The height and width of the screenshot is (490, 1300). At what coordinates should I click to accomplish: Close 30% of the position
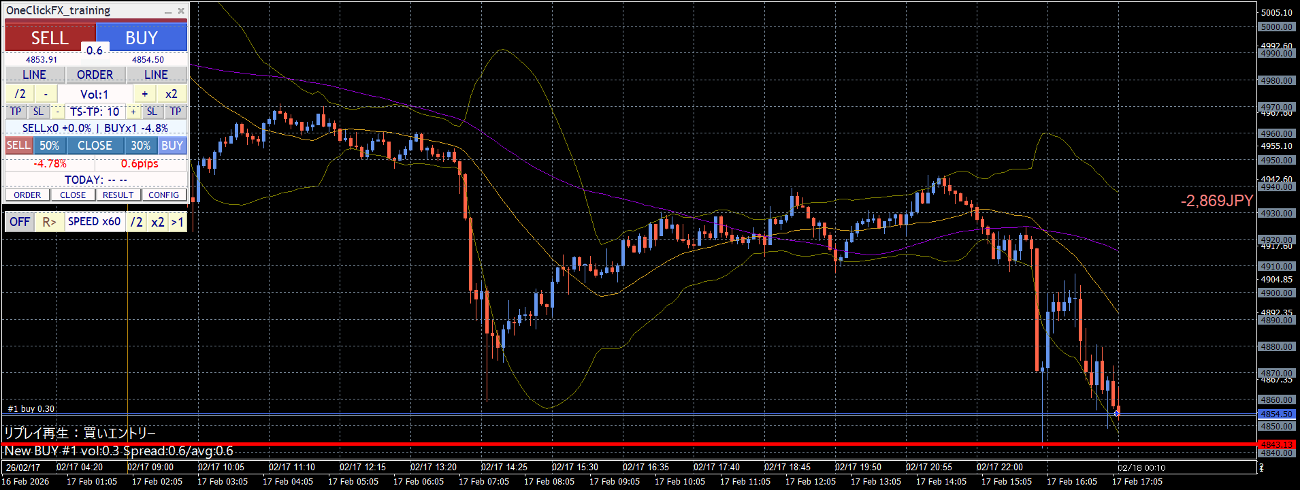point(141,146)
